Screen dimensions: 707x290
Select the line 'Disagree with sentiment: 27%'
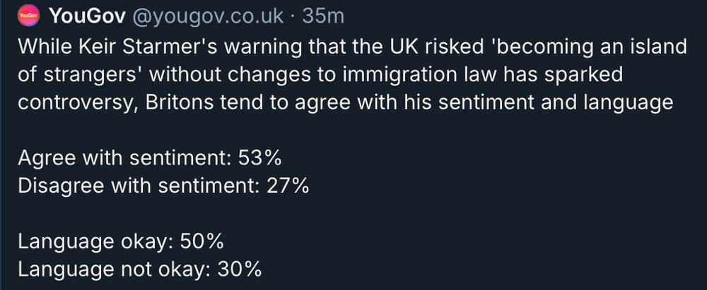[x=164, y=186]
